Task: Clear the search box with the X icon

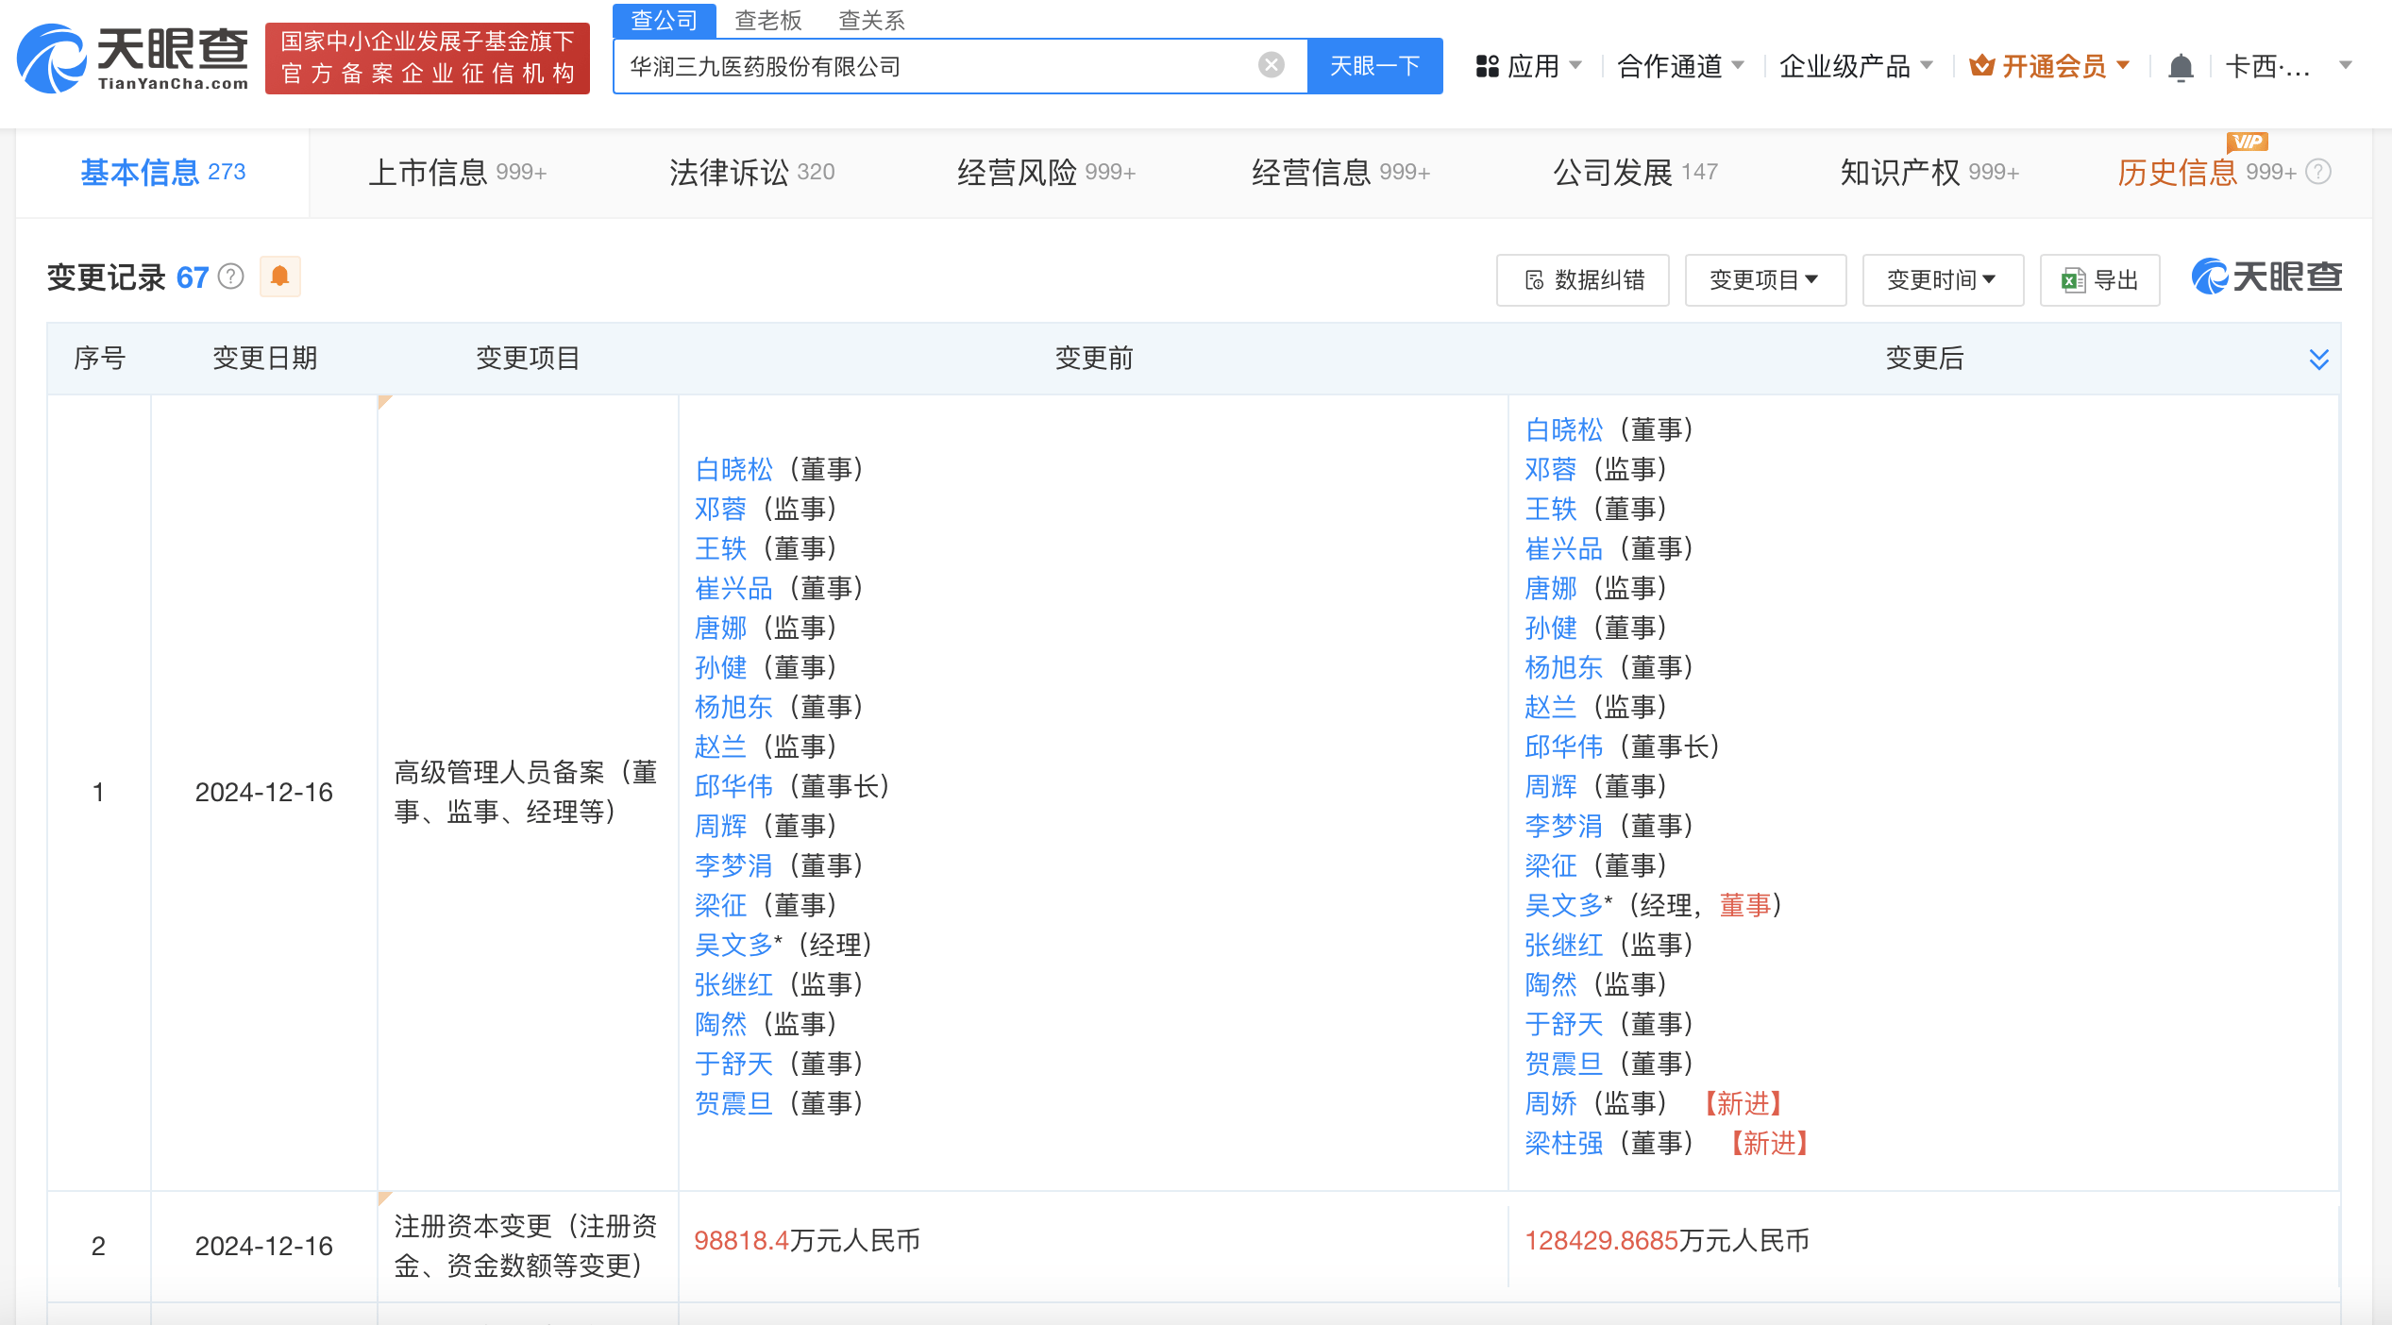Action: (x=1271, y=65)
